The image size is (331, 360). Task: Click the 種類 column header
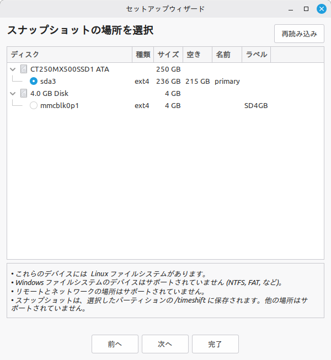[143, 55]
